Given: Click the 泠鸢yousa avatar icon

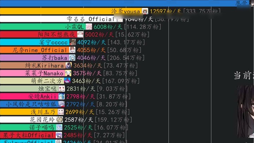Looking at the screenshot, I should pos(145,11).
